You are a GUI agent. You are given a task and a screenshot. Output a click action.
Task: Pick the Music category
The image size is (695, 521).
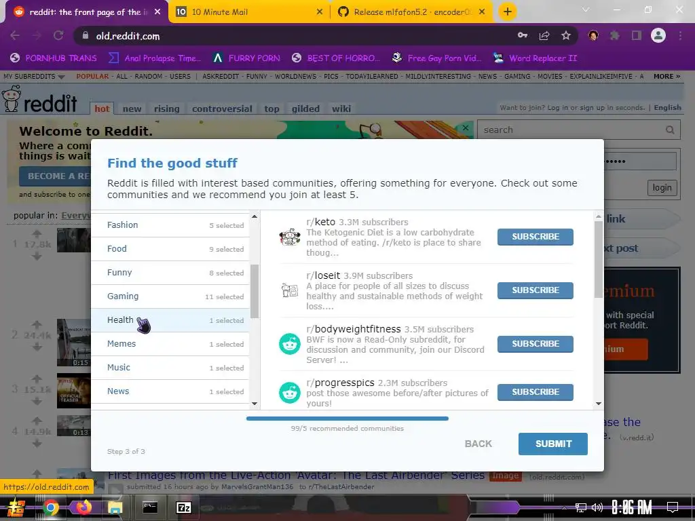tap(170, 368)
